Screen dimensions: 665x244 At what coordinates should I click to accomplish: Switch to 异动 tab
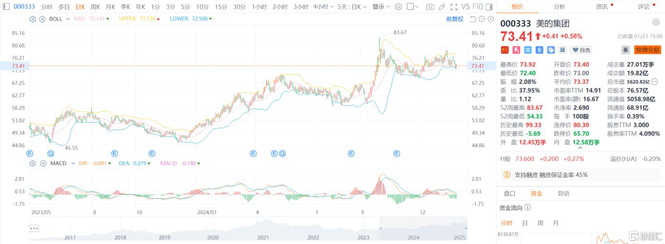tap(563, 194)
